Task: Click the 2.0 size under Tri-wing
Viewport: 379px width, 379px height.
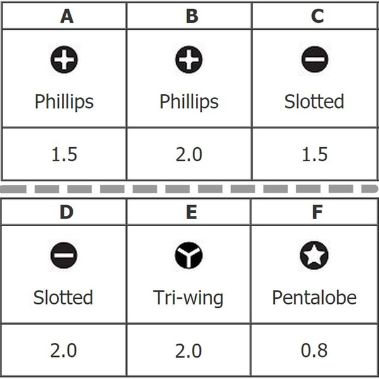Action: click(x=188, y=351)
